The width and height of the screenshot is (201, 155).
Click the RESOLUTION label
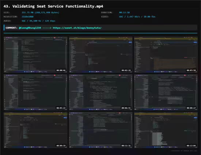[11, 17]
